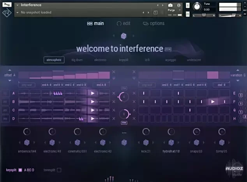Viewport: 247px width, 182px height.
Task: Expand offset lane triangle menu
Action: [x=114, y=78]
